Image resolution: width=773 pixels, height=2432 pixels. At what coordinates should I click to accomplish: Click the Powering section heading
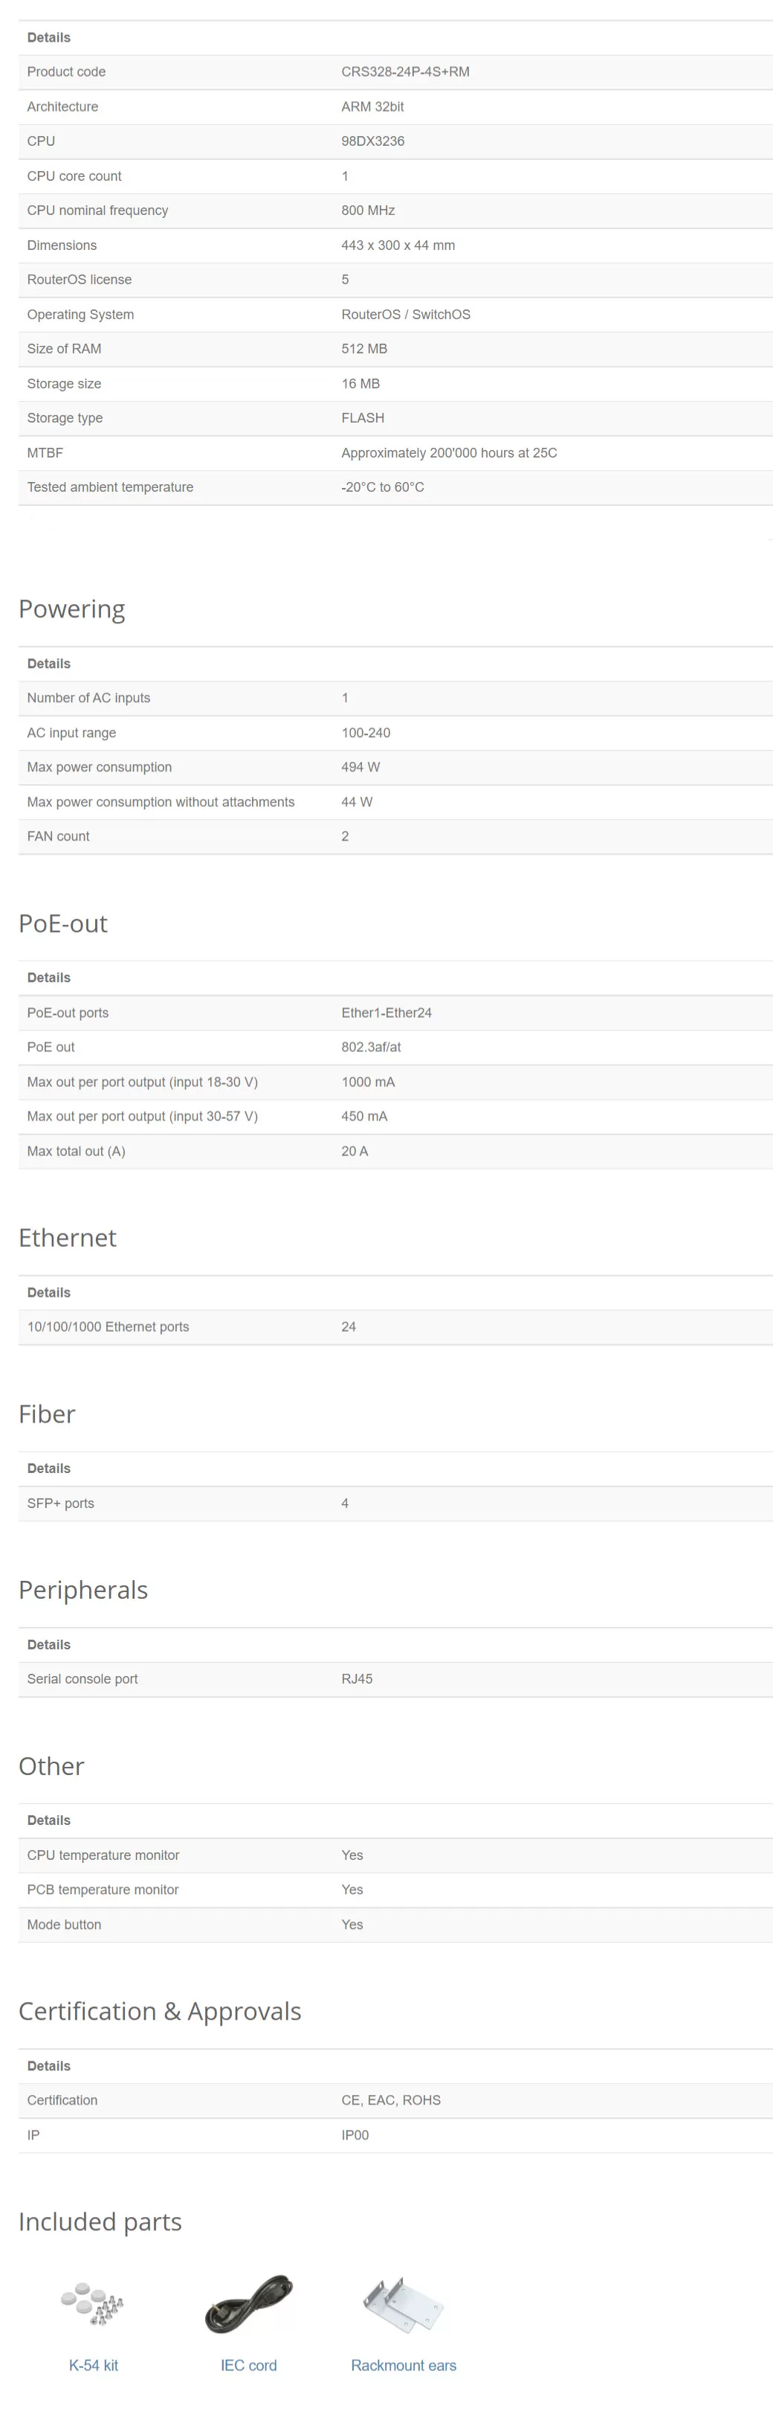[x=71, y=610]
